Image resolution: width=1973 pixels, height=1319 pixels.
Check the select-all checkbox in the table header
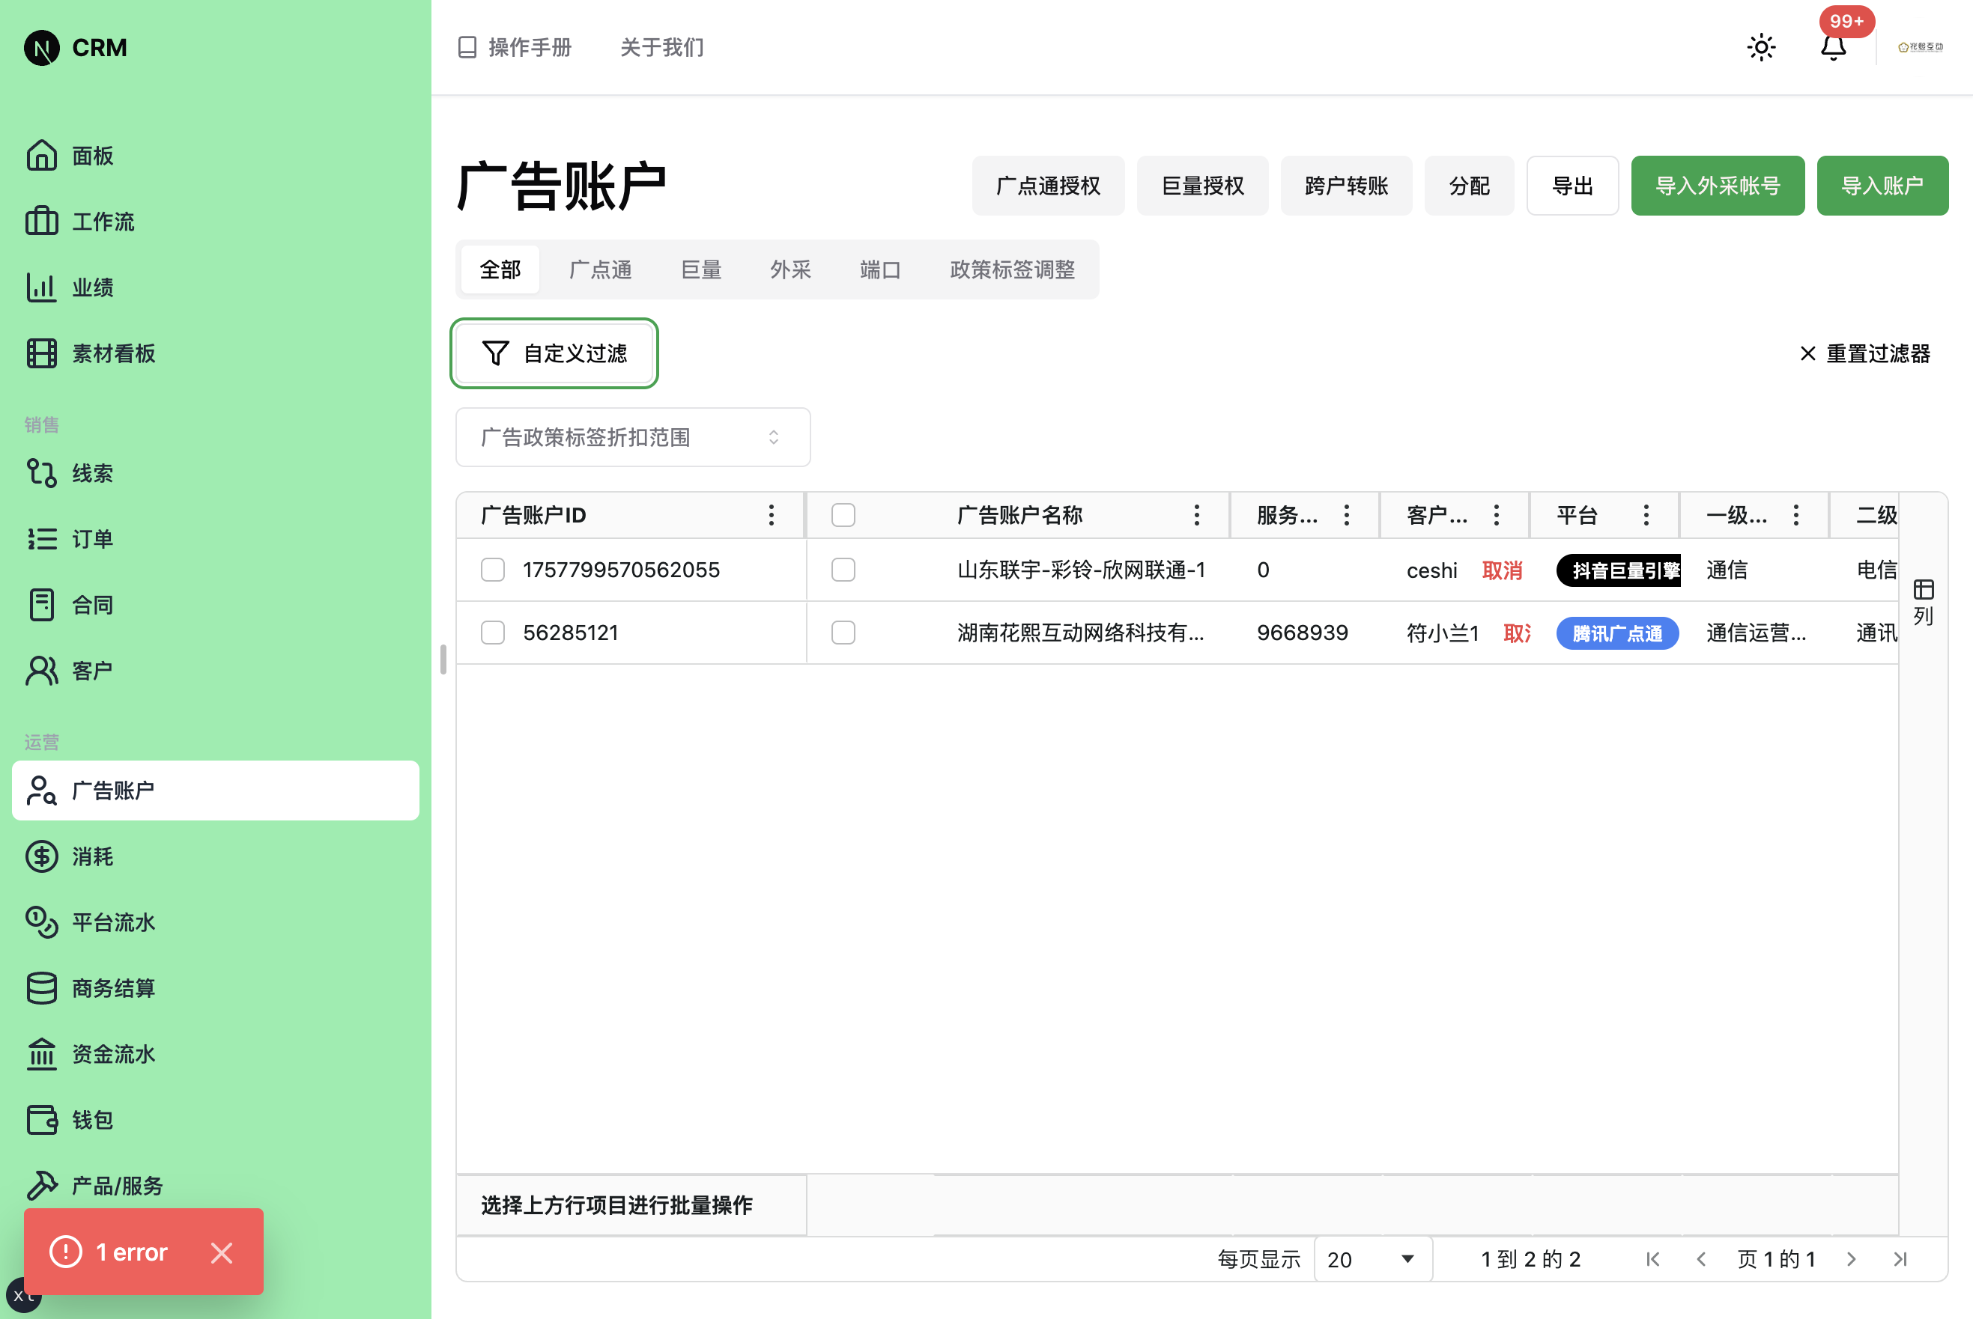click(x=843, y=515)
